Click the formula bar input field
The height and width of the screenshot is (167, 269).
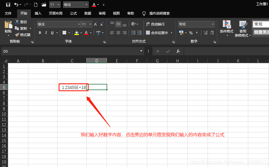pyautogui.click(x=226, y=51)
